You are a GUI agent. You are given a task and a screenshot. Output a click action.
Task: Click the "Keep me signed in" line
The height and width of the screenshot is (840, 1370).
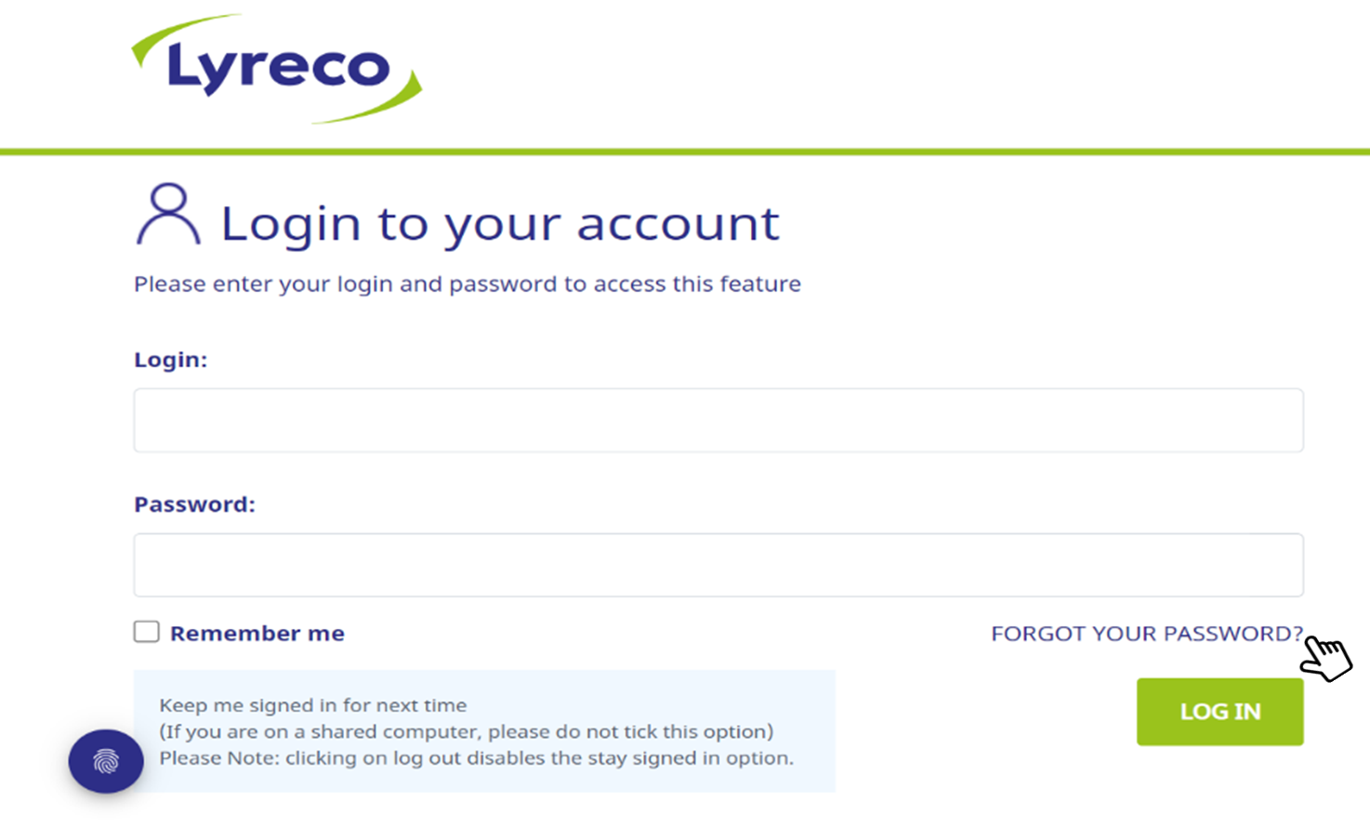click(312, 705)
